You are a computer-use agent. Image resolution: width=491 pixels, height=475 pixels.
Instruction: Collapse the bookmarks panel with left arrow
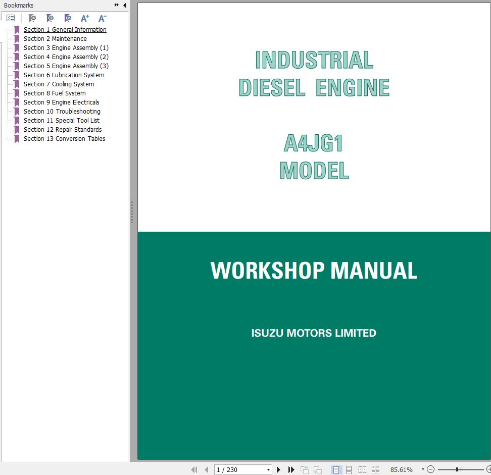[x=124, y=5]
